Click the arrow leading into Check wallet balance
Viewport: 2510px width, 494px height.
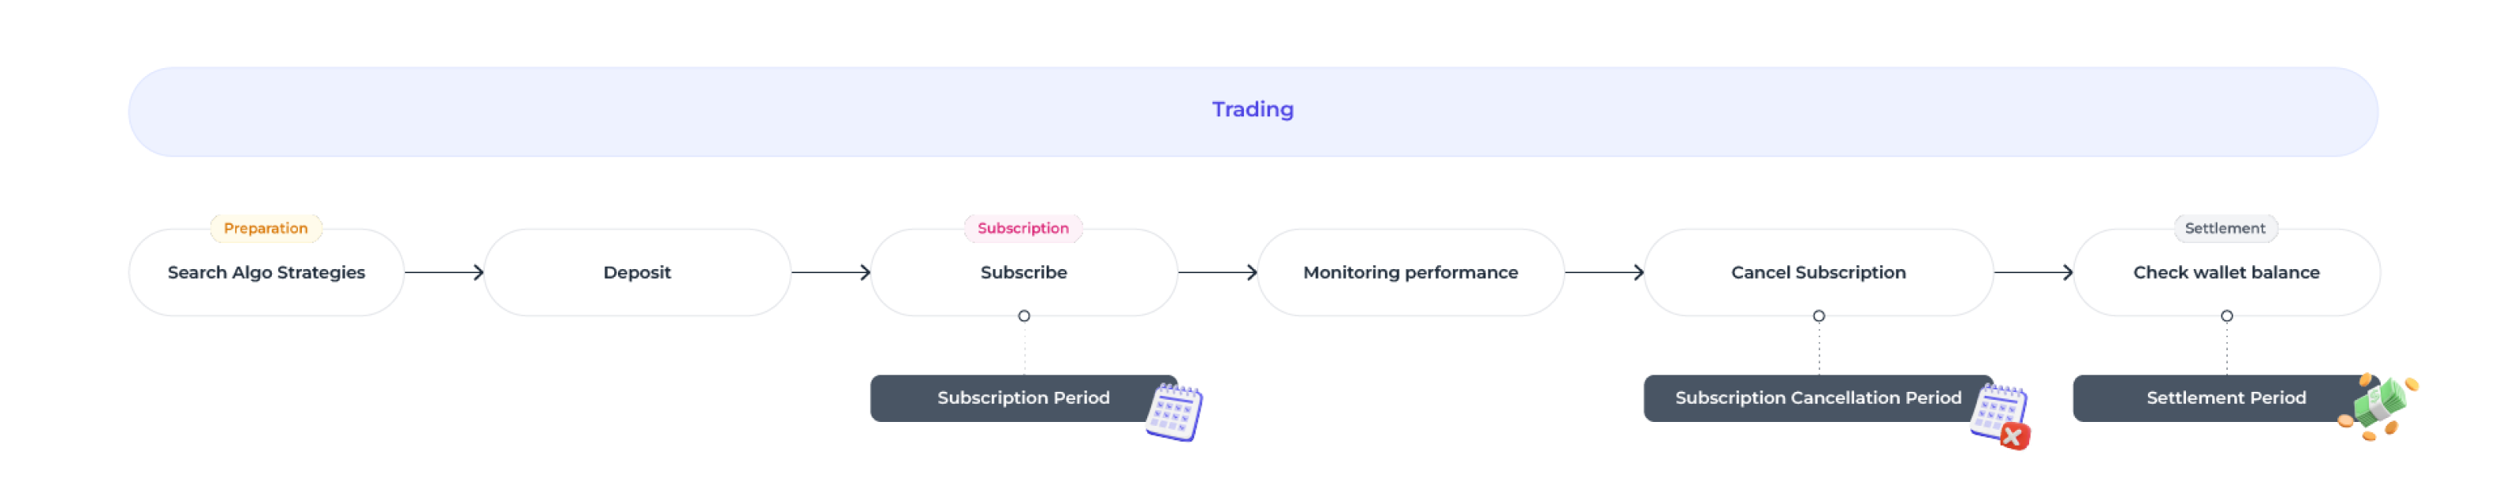pyautogui.click(x=2034, y=273)
